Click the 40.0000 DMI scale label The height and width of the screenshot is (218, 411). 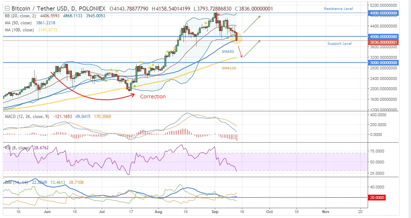tap(377, 187)
